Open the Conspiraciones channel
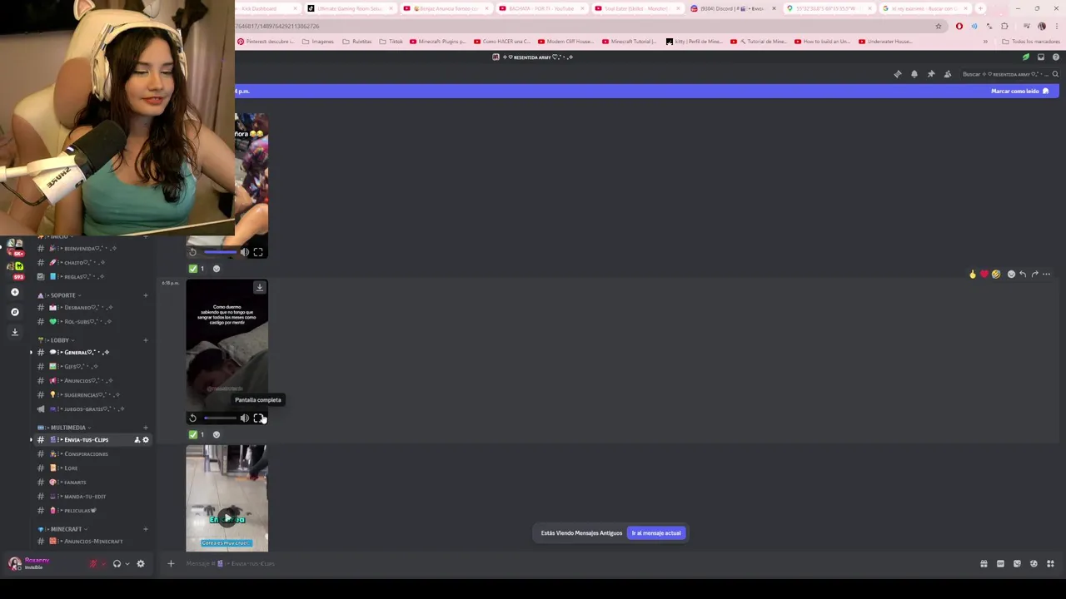Screen dimensions: 1066x599 click(x=92, y=454)
